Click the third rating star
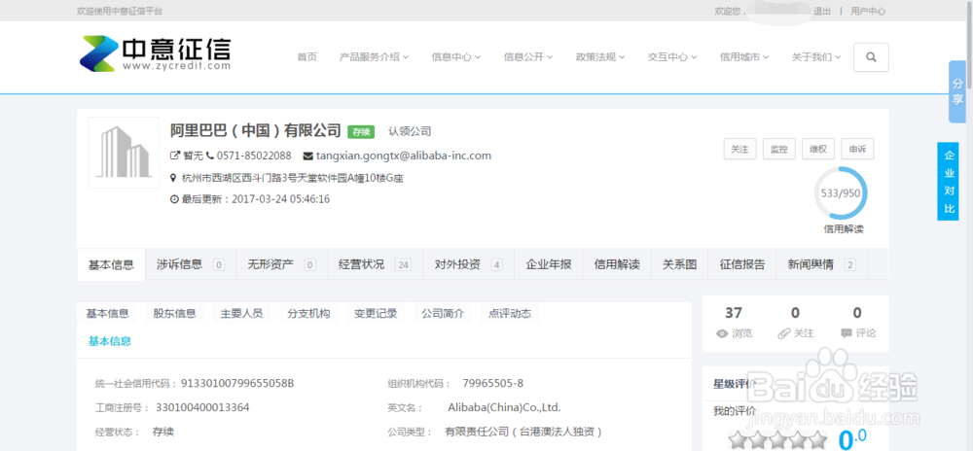Screen dimensions: 973x451 [x=778, y=439]
